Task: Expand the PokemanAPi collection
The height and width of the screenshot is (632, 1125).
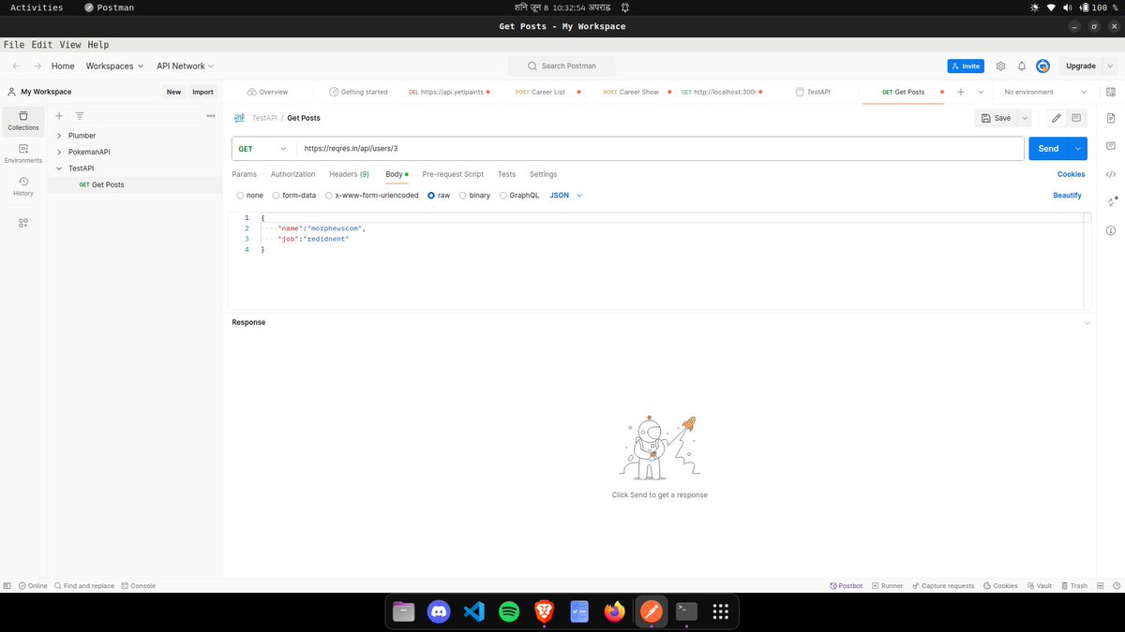Action: [59, 152]
